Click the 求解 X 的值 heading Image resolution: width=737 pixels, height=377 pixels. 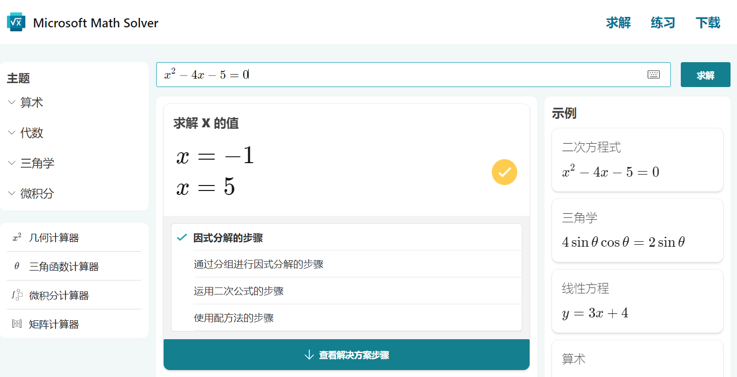tap(206, 123)
